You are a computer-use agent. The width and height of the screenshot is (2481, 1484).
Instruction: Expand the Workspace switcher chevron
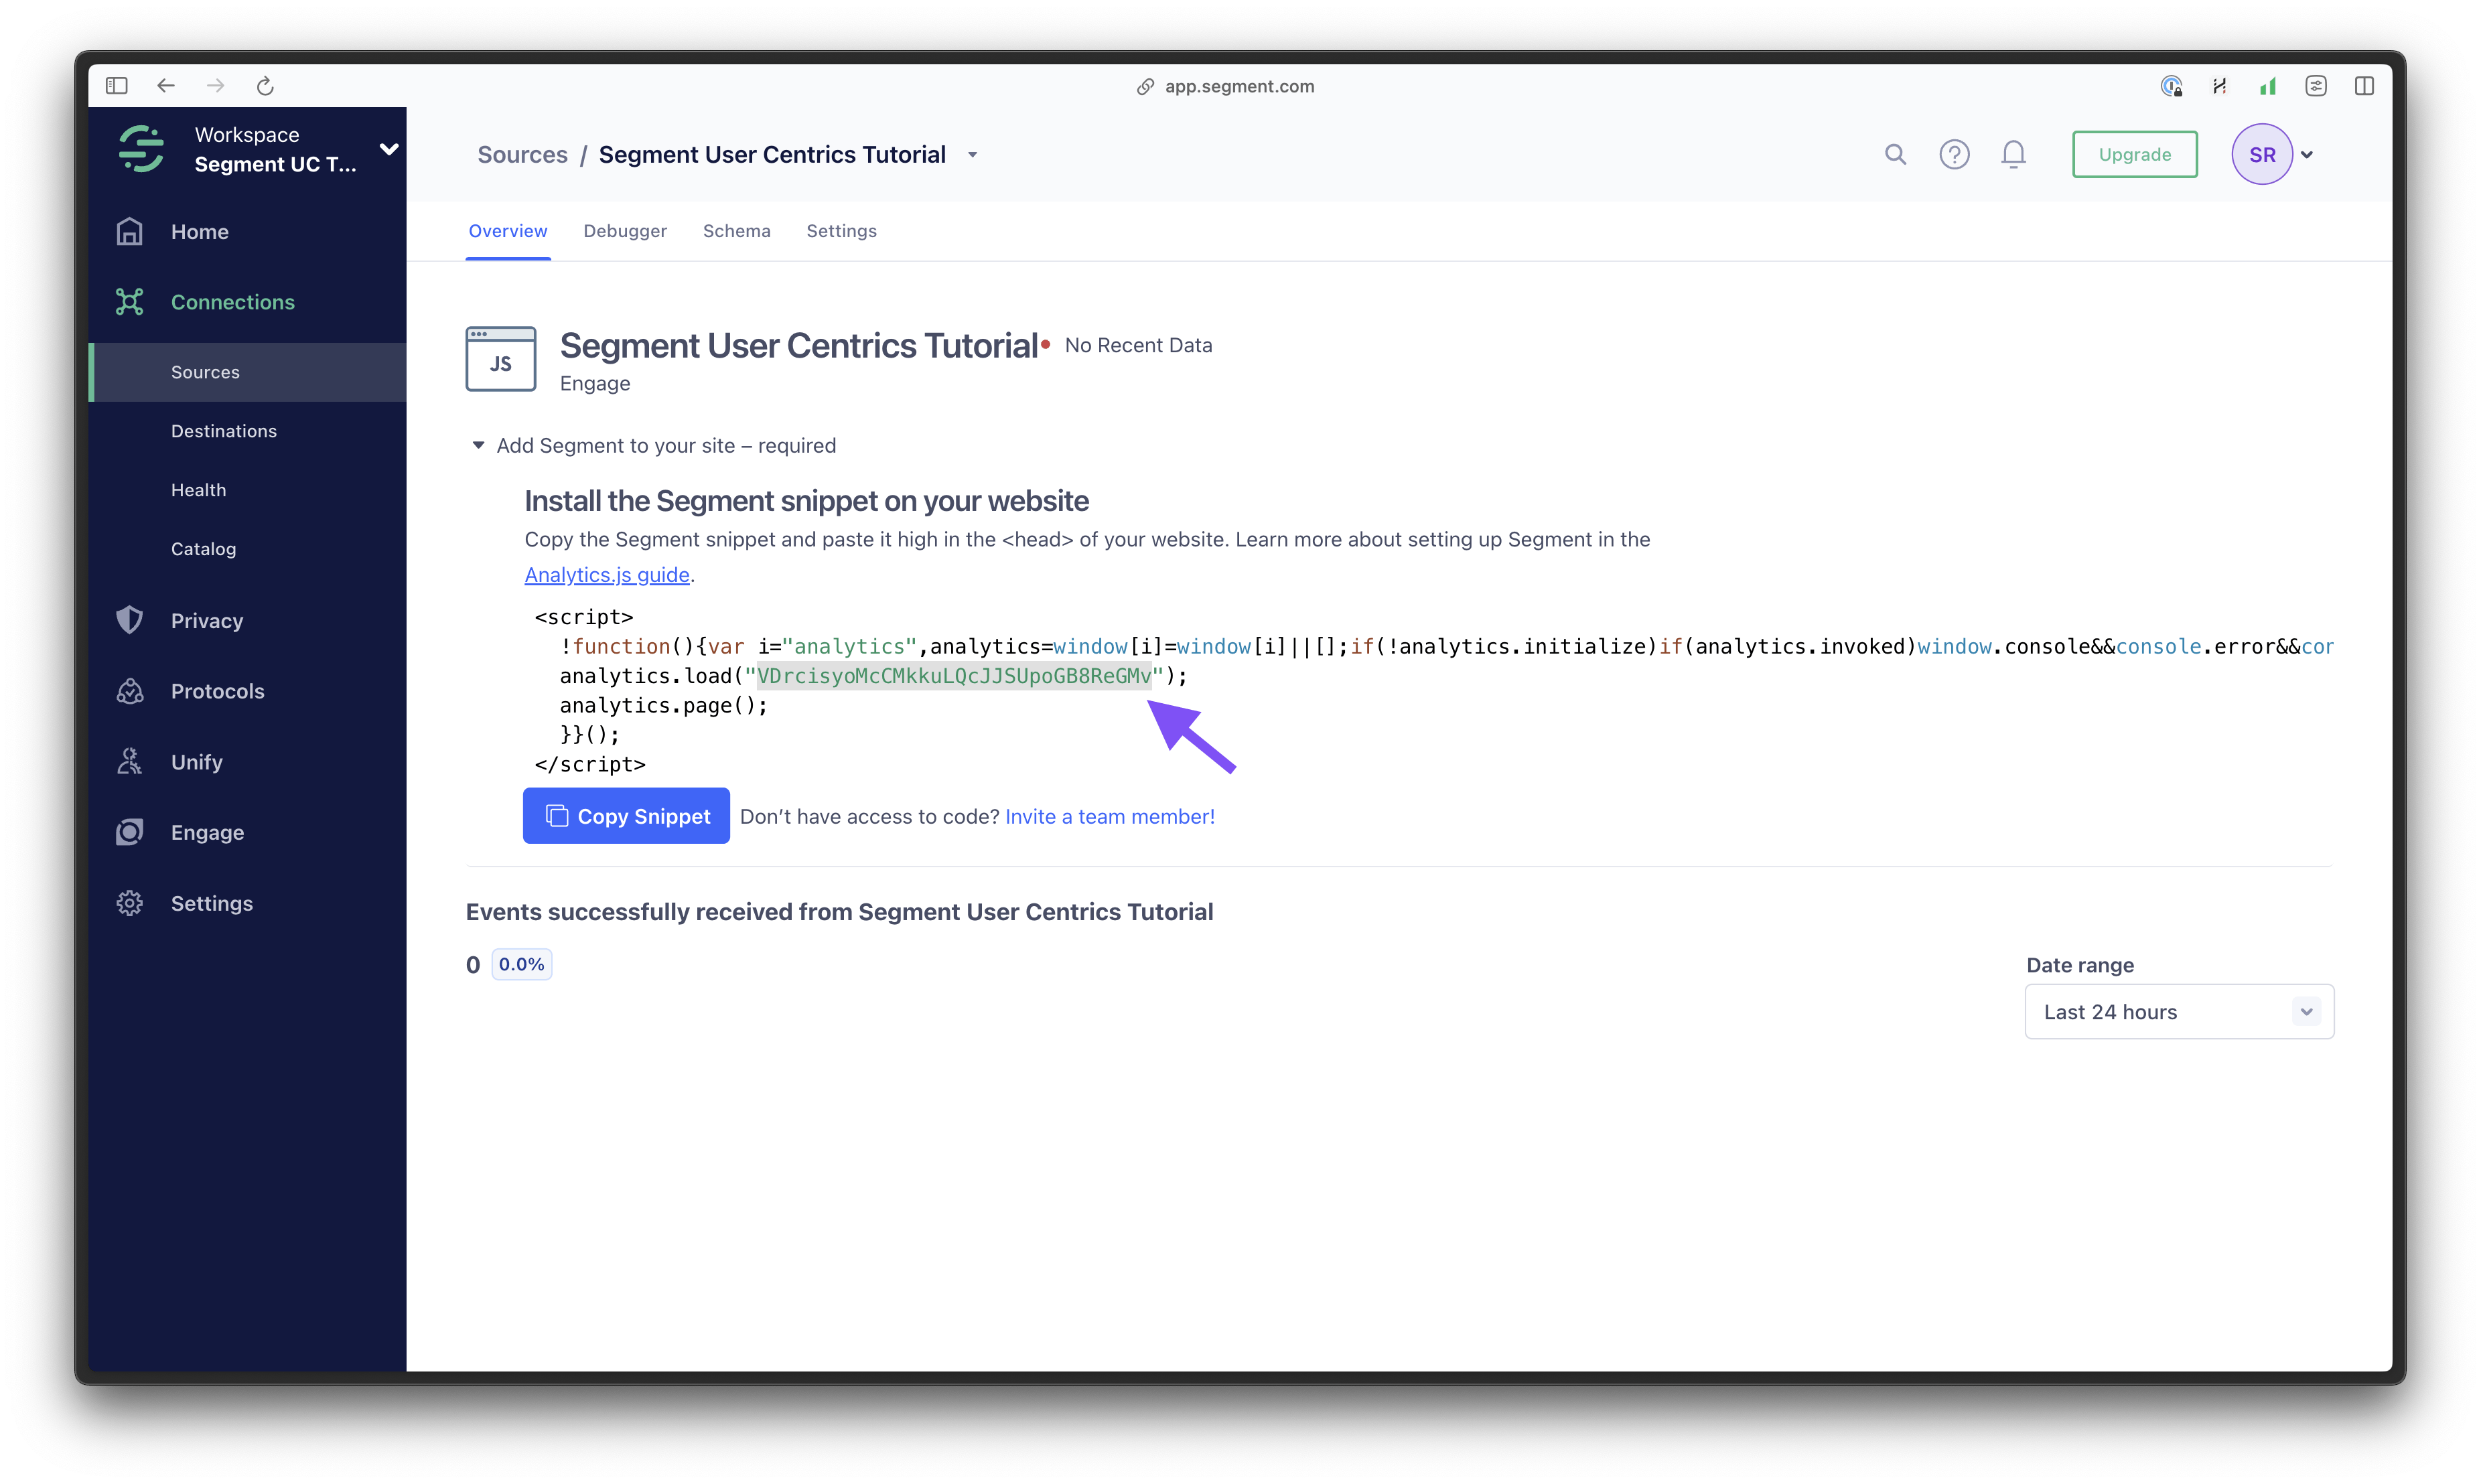point(389,149)
